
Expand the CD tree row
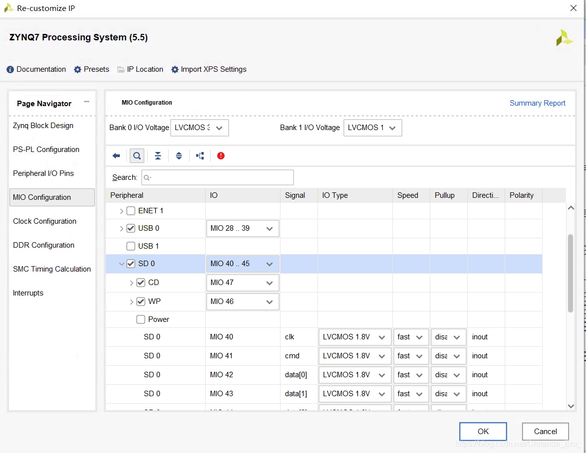pyautogui.click(x=131, y=283)
